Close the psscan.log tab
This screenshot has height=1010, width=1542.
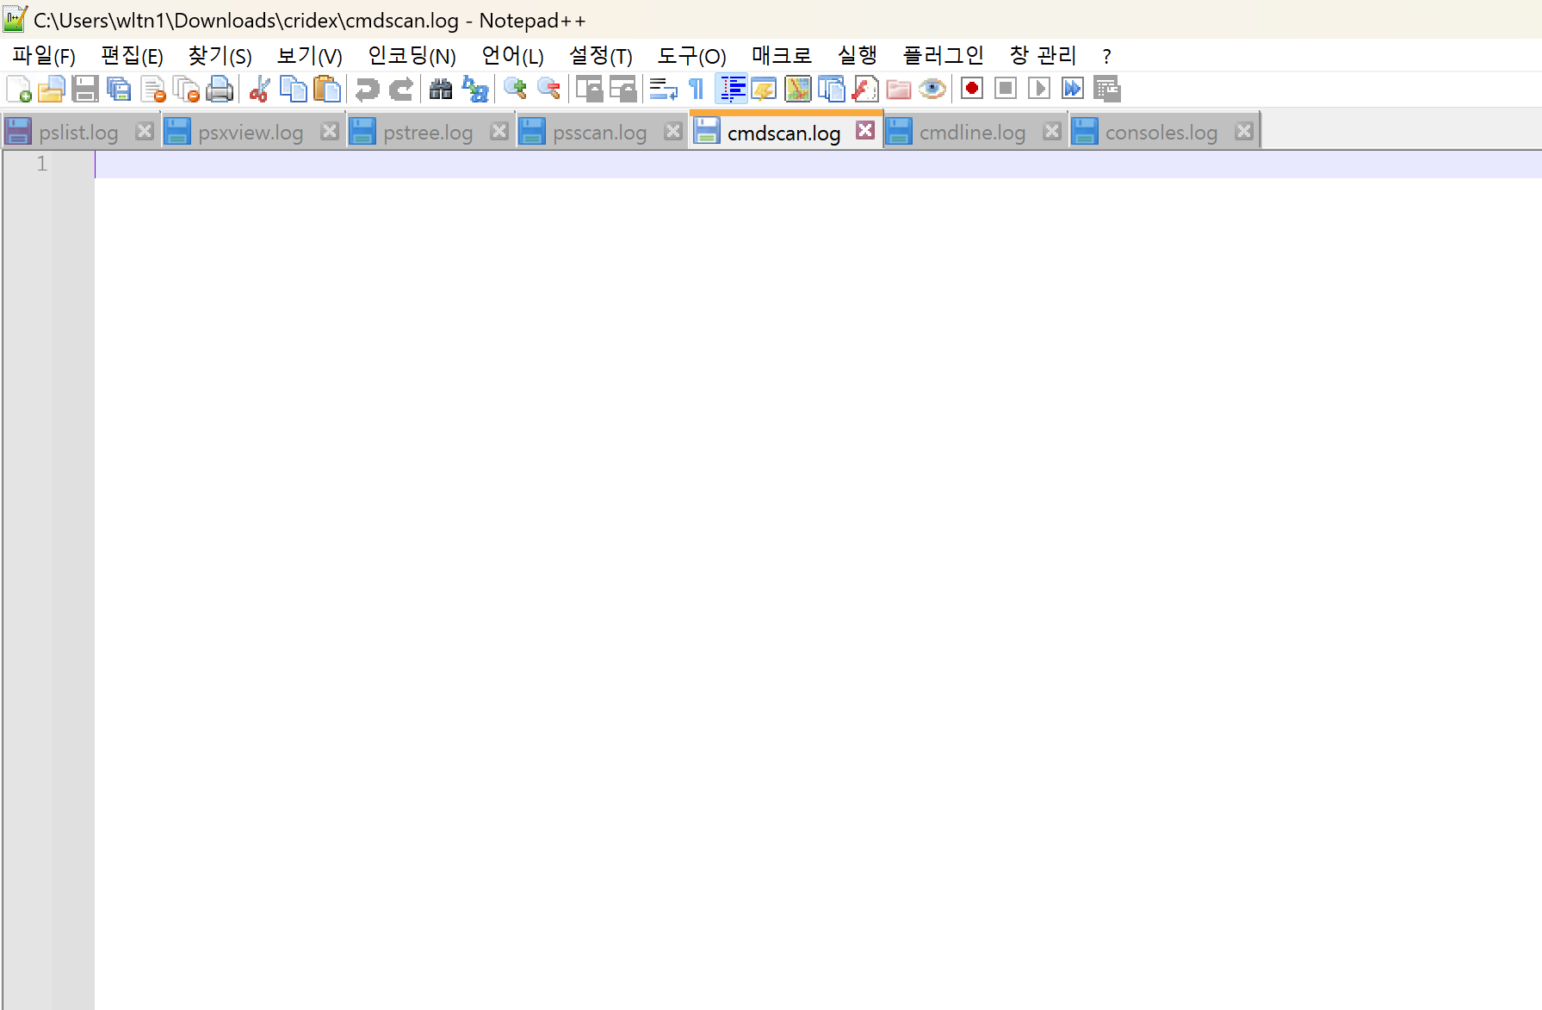coord(673,131)
